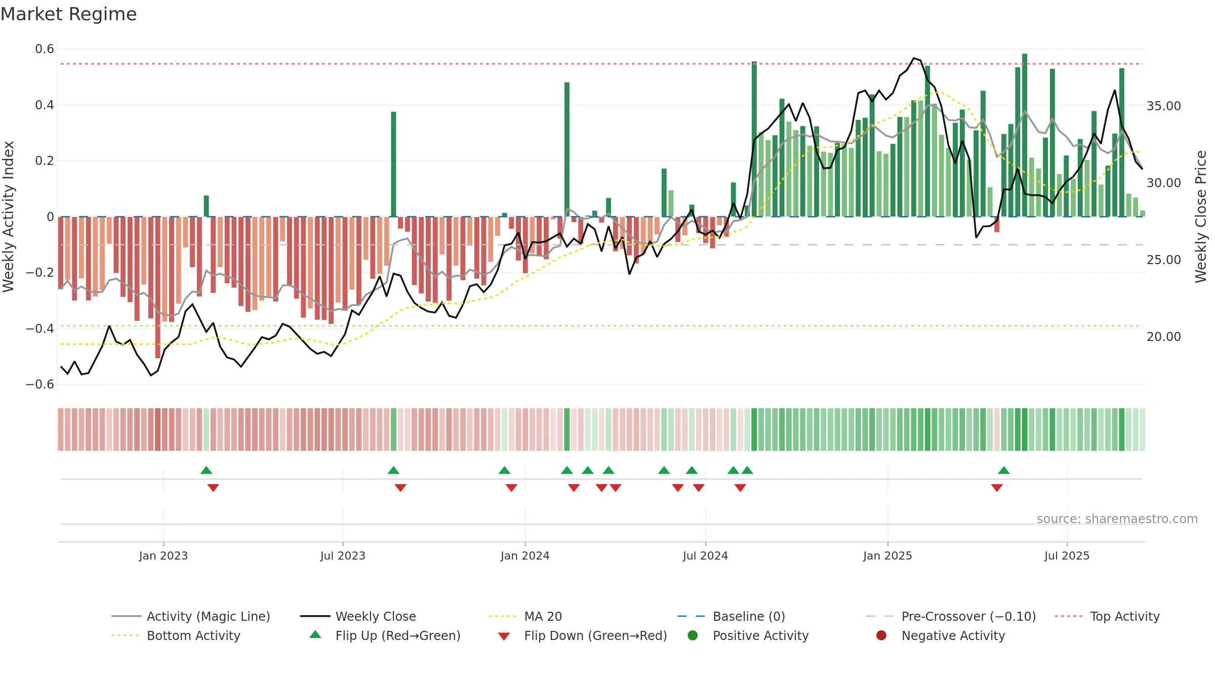Click the source: sharemaestro.com text

(x=1117, y=519)
